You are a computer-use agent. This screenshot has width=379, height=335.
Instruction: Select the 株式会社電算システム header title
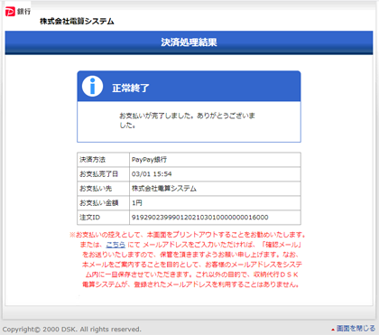[x=77, y=21]
